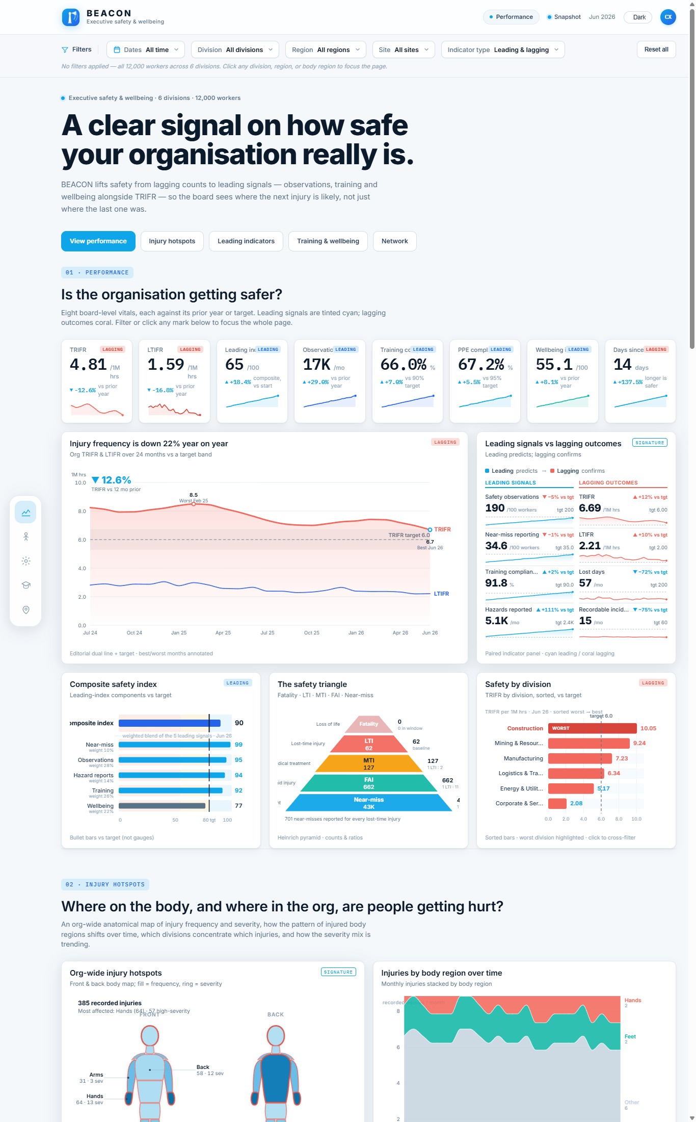Click Reset all filters button
The height and width of the screenshot is (1122, 696).
coord(656,49)
